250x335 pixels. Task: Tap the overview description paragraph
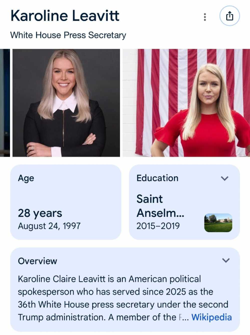(125, 298)
